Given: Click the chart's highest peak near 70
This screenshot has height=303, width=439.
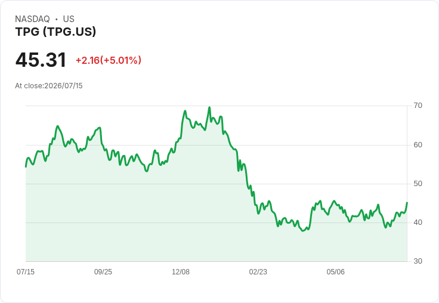Looking at the screenshot, I should coord(209,107).
